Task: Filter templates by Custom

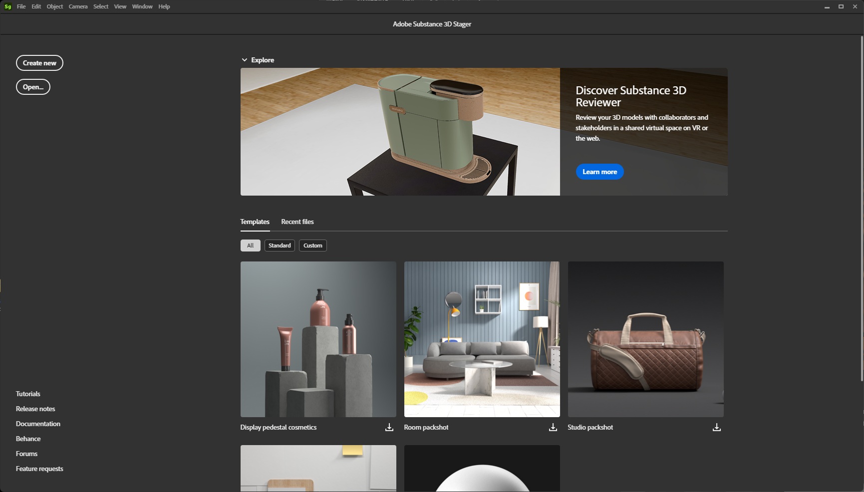Action: click(x=312, y=246)
